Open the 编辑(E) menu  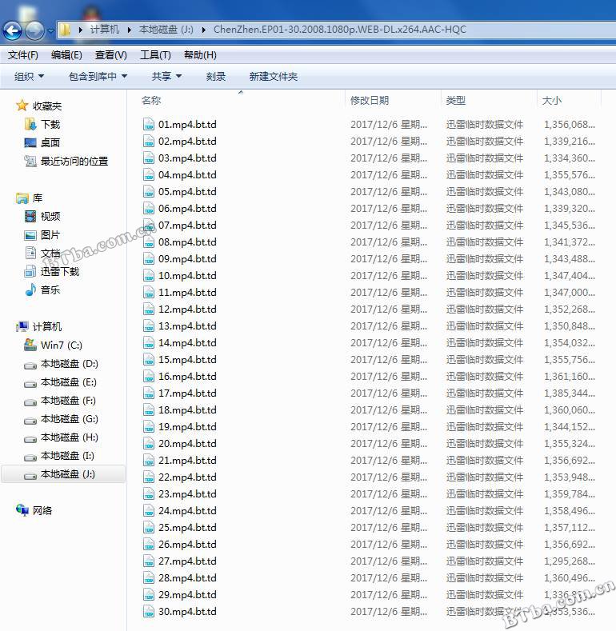pos(66,55)
